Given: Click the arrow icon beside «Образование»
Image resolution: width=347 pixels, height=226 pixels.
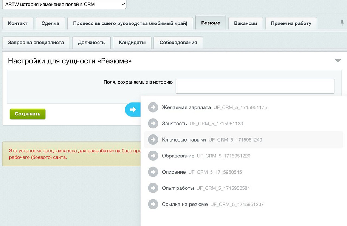Looking at the screenshot, I should (x=153, y=156).
